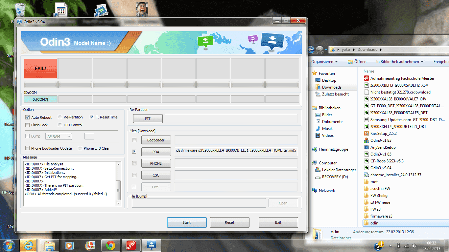Open the network signal icon in tray
Viewport: 449px width, 252px height.
(x=406, y=246)
